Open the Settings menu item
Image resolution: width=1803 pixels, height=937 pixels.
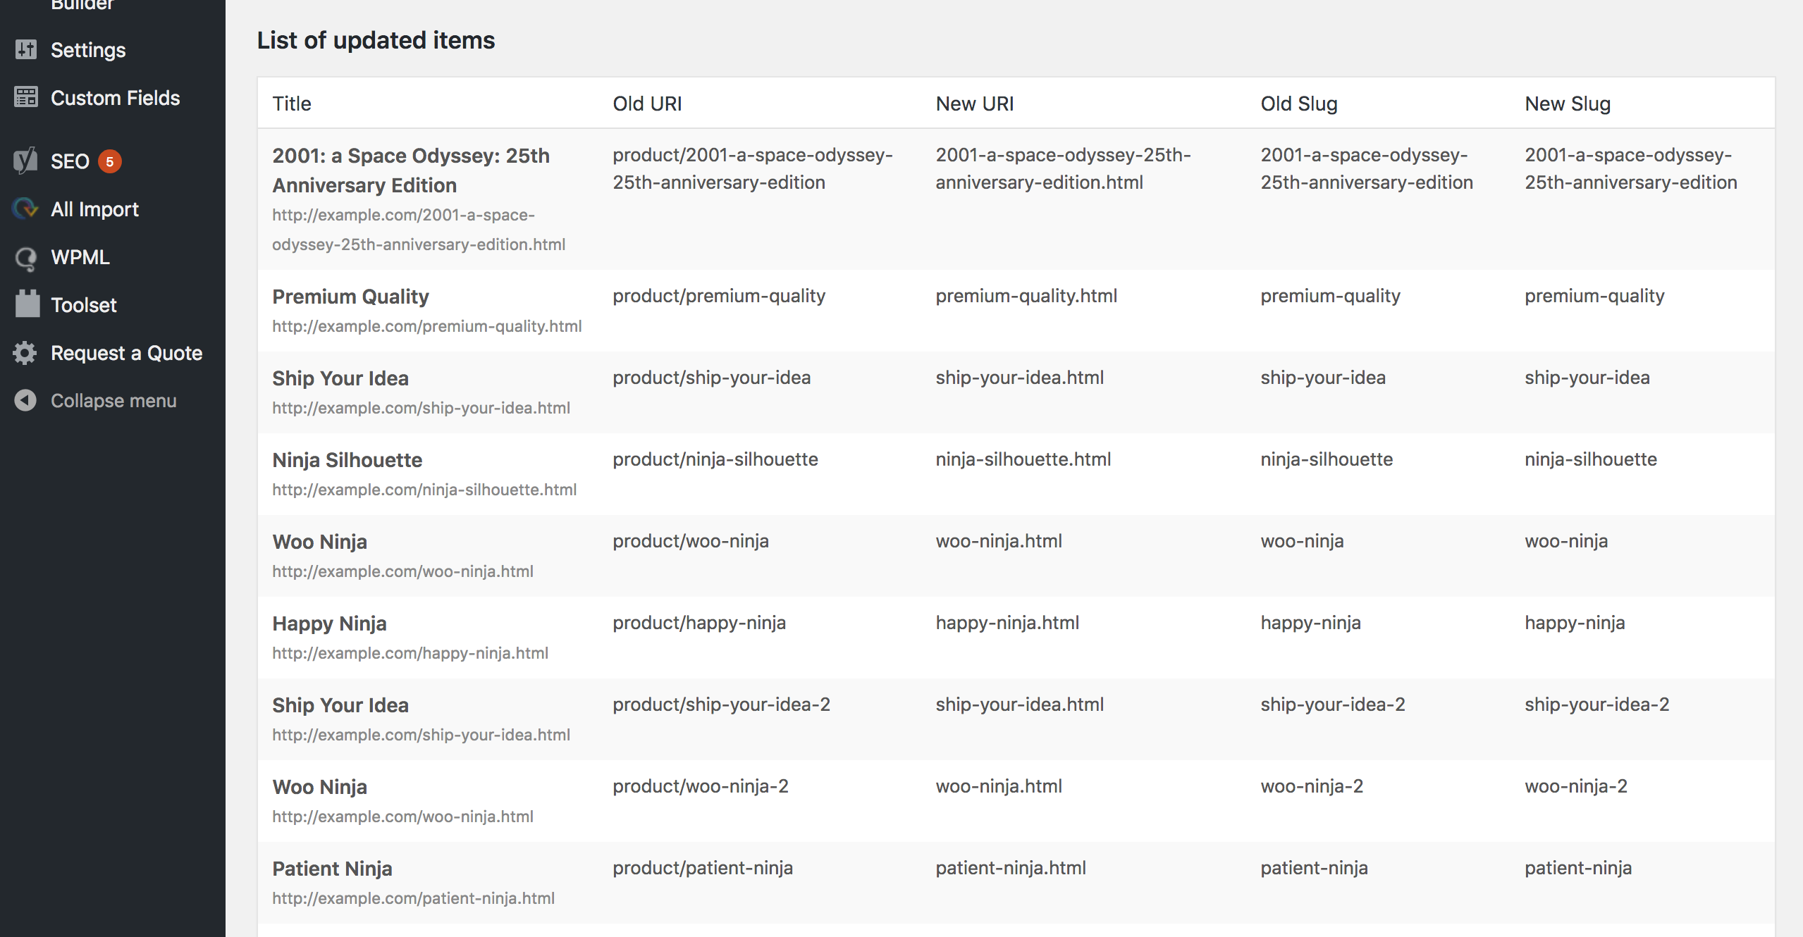click(88, 50)
